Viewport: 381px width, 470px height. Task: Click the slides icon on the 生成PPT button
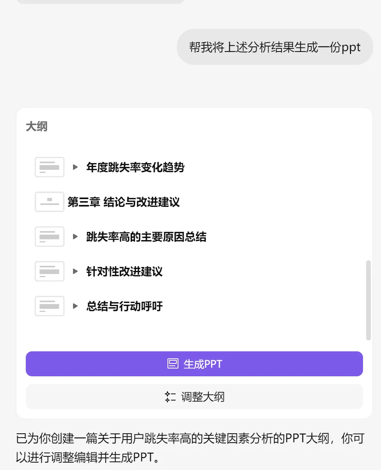173,364
